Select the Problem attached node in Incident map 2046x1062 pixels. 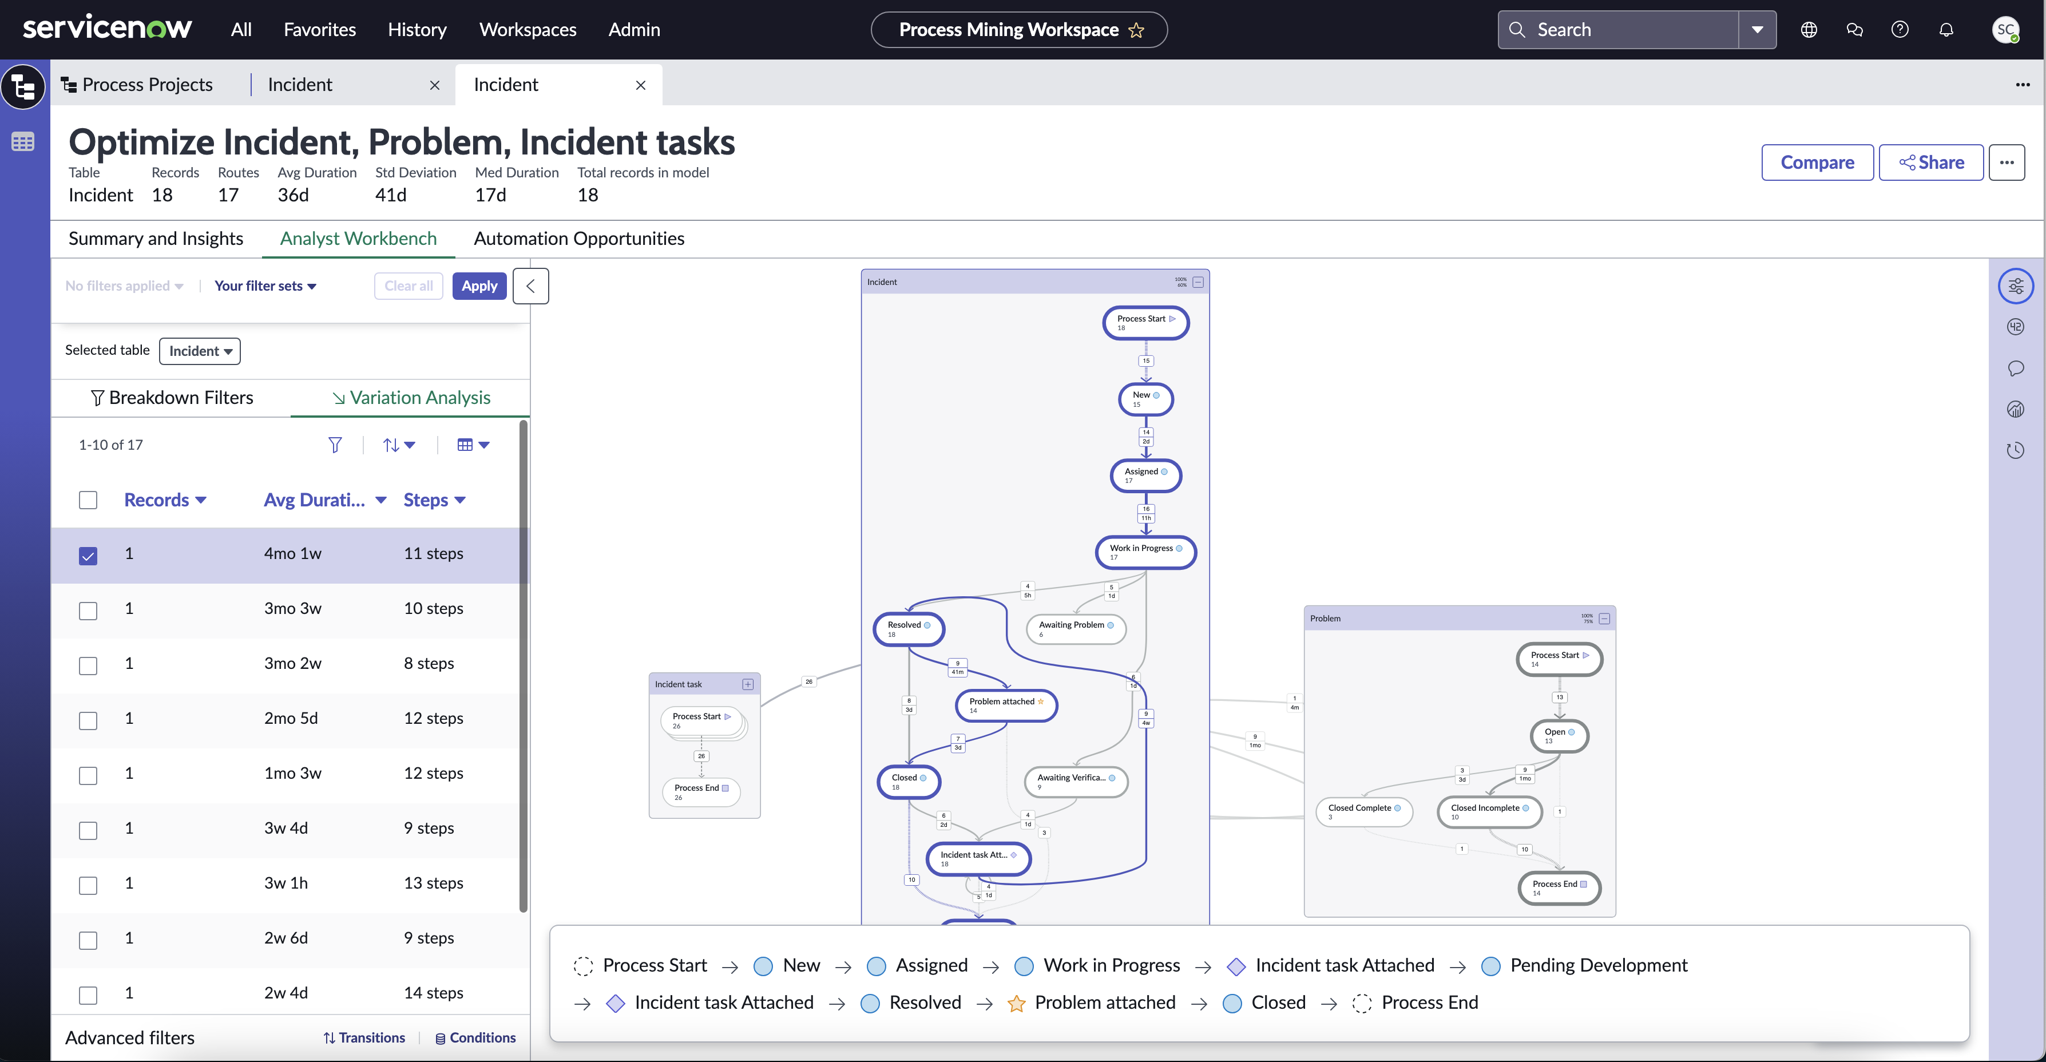tap(1006, 706)
